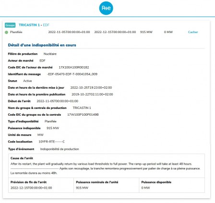Open the TRICASTIN 1 group title
Image resolution: width=215 pixels, height=203 pixels.
click(29, 25)
